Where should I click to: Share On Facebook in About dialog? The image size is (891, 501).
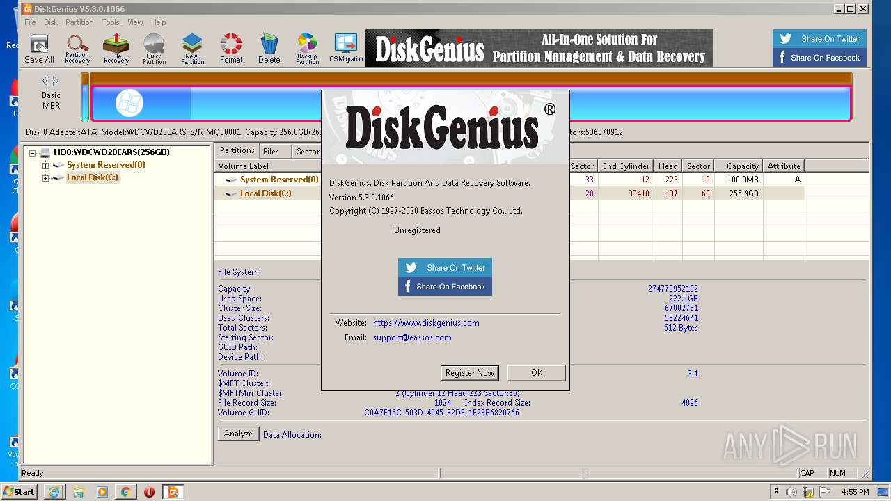(x=445, y=287)
